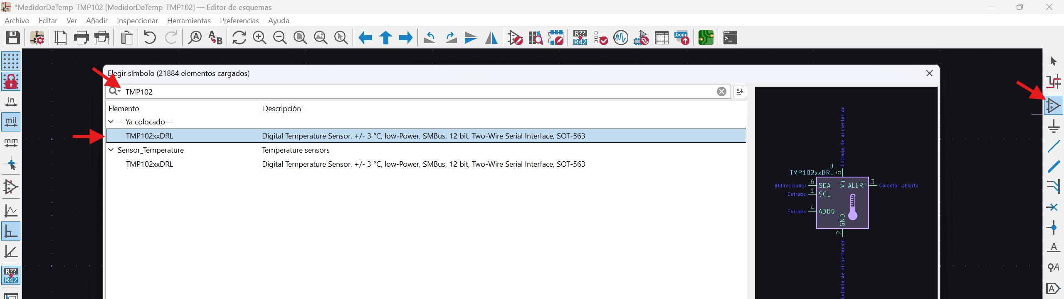Open the search options magnifier dropdown
The width and height of the screenshot is (1064, 299).
click(x=115, y=91)
